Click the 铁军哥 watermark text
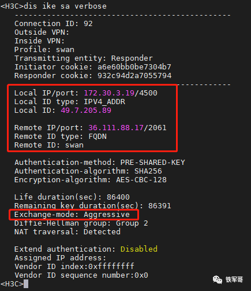251x291 pixels. [x=234, y=279]
